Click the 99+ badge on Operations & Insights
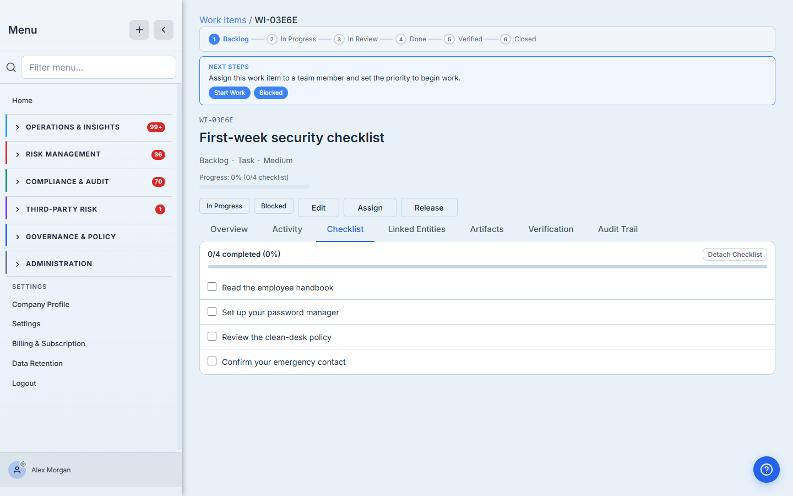The width and height of the screenshot is (793, 496). (156, 127)
